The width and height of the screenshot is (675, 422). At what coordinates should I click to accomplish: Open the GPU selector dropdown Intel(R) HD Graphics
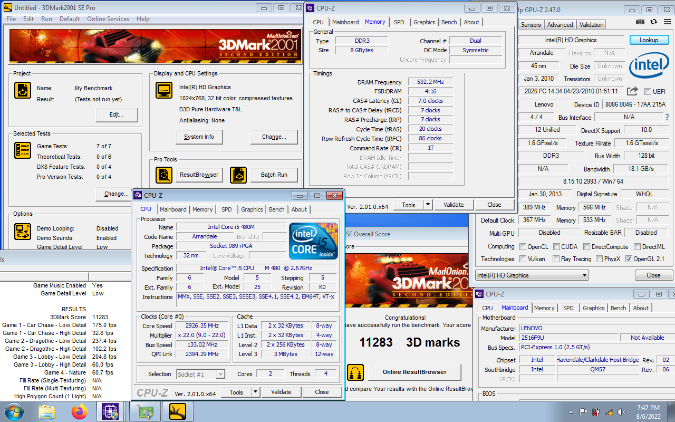point(532,275)
